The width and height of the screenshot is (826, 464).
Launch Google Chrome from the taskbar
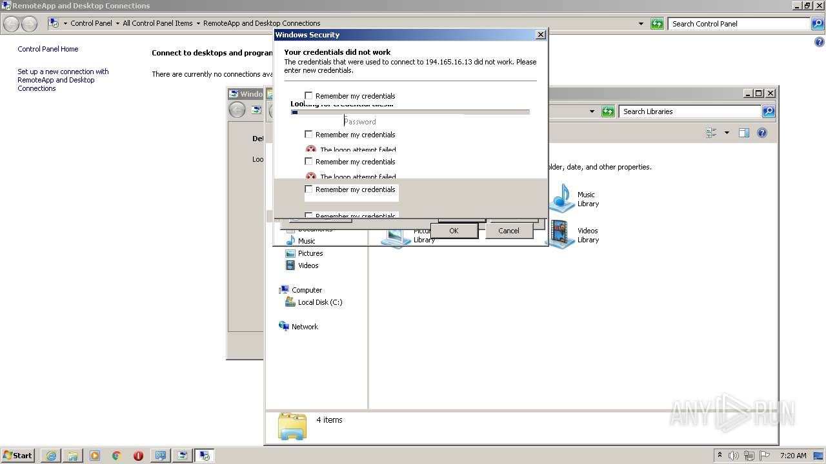pyautogui.click(x=117, y=456)
